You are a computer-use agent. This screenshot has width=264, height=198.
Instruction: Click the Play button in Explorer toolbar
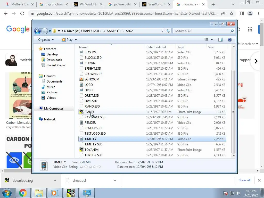point(67,40)
